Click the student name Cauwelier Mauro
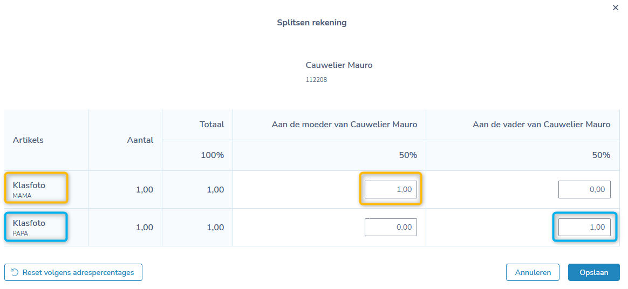This screenshot has height=289, width=628. 339,65
